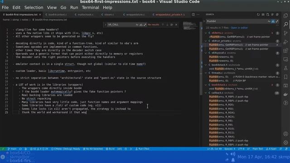Expand replace field in search panel
290x163 pixels.
click(204, 21)
